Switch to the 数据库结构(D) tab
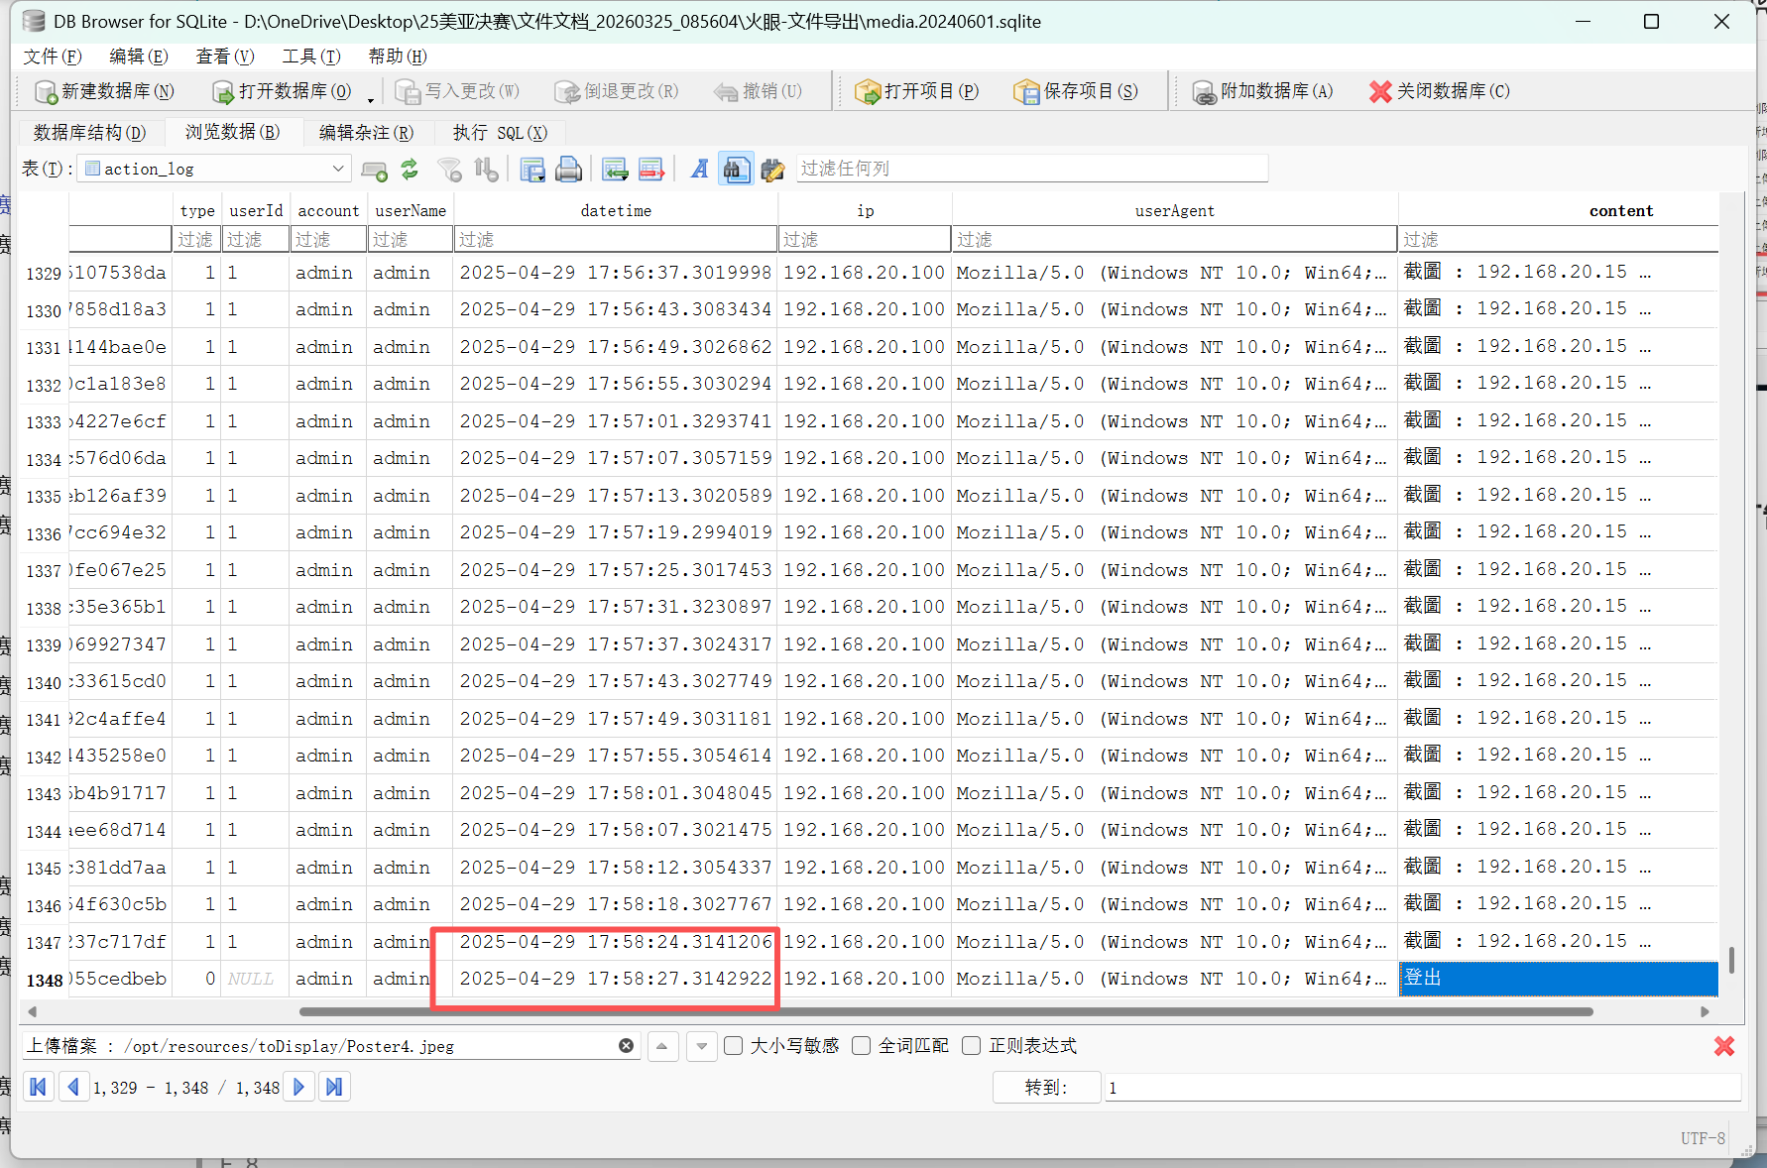This screenshot has width=1767, height=1168. tap(89, 132)
